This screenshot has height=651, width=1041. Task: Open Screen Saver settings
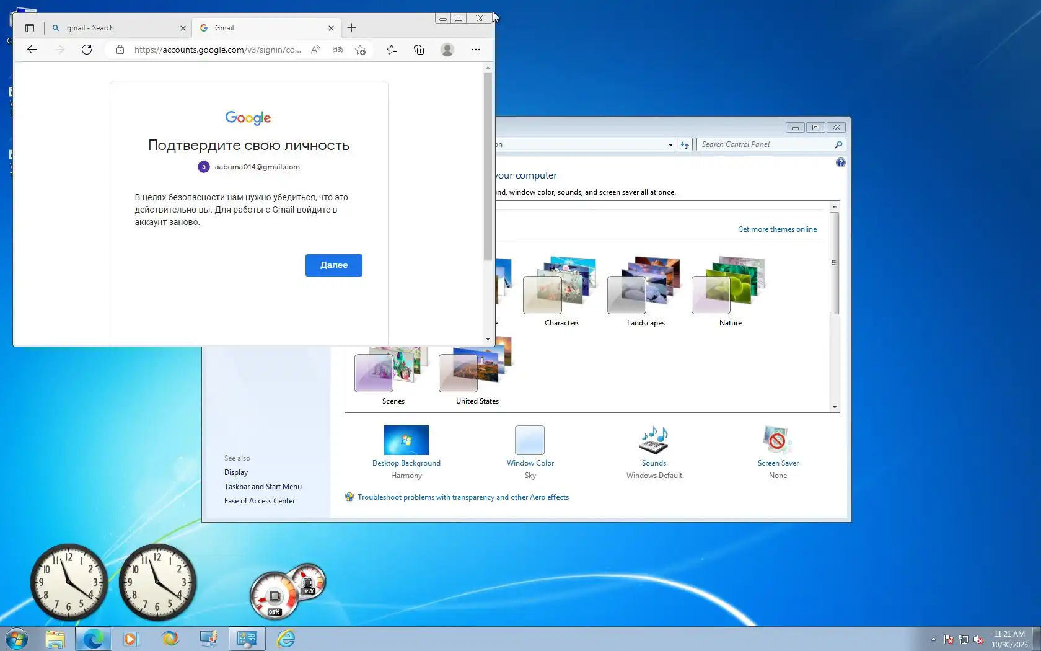778,453
